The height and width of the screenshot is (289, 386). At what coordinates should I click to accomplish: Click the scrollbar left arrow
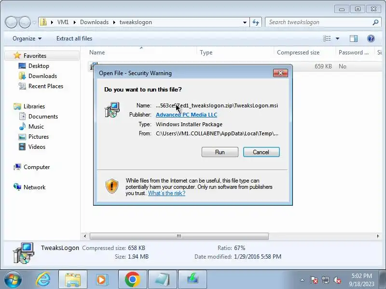(85, 236)
